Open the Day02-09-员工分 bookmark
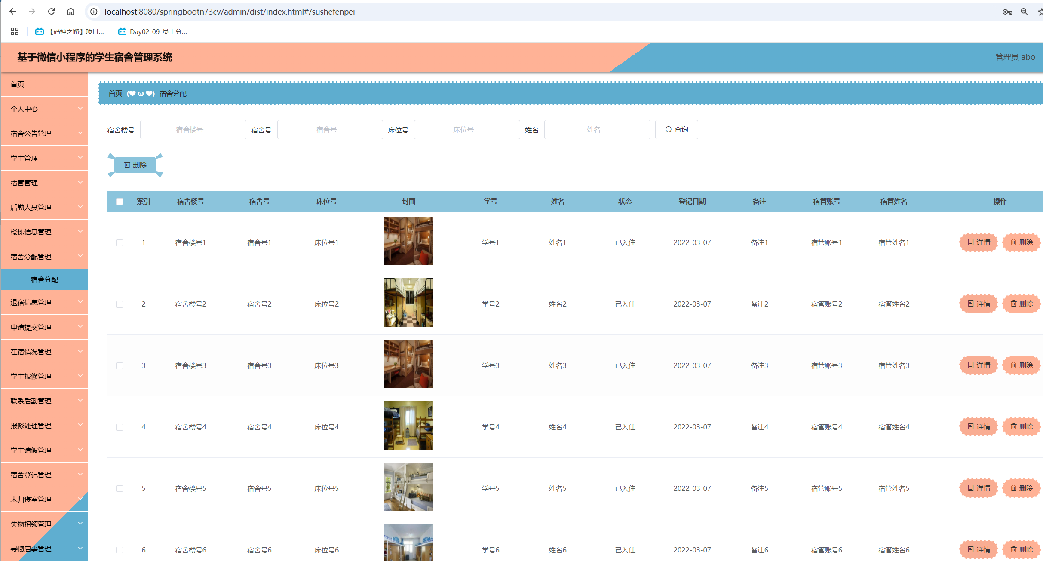The height and width of the screenshot is (561, 1043). click(153, 31)
